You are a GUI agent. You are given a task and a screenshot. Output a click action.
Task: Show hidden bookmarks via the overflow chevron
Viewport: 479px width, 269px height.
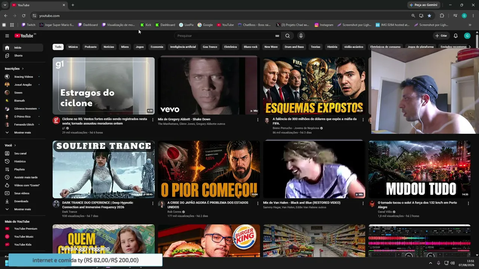coord(470,25)
